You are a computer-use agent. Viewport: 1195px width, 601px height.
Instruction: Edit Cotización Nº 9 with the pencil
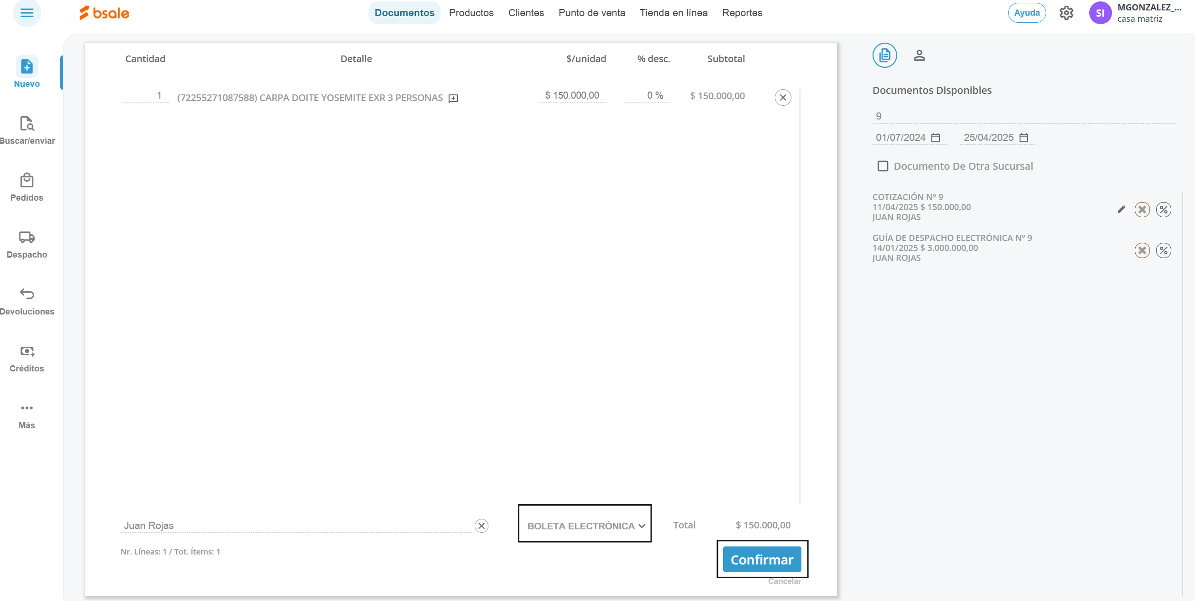[x=1121, y=209]
